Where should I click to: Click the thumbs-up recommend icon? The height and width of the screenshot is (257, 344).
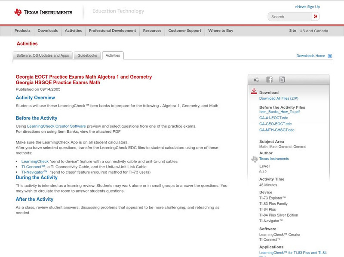(257, 79)
